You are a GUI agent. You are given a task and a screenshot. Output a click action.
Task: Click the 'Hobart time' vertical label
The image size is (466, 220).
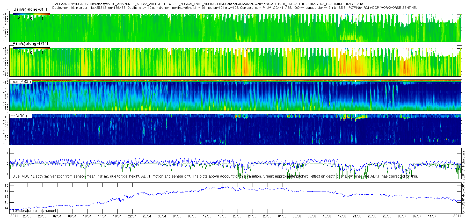click(463, 158)
